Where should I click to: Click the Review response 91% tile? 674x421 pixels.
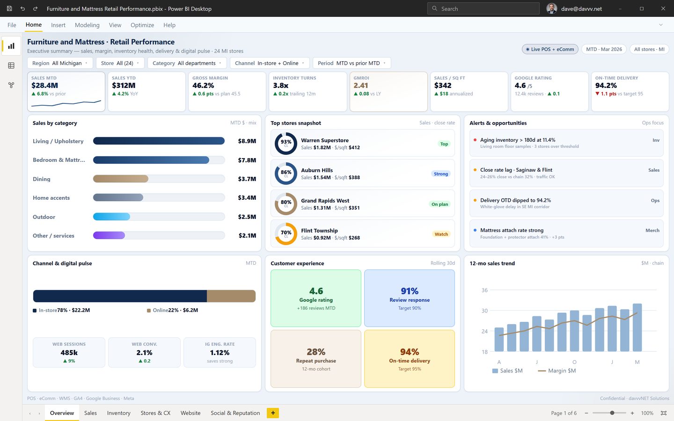[410, 298]
